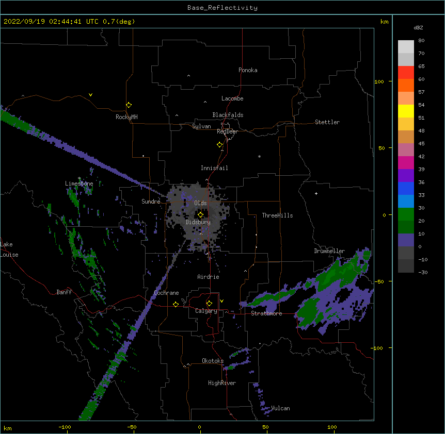
Task: Click the Lake Louise label
Action: click(9, 249)
